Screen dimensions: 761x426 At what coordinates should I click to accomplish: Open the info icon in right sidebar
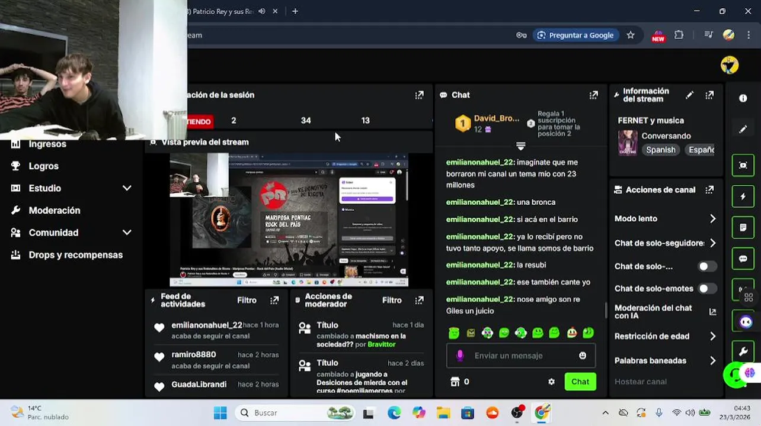coord(743,98)
